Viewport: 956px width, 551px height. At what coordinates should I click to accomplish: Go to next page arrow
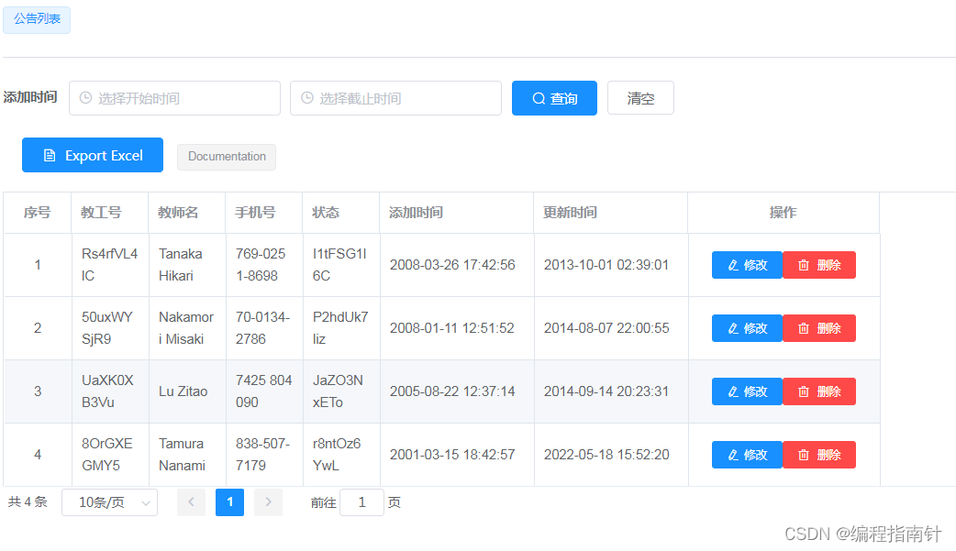(x=268, y=502)
